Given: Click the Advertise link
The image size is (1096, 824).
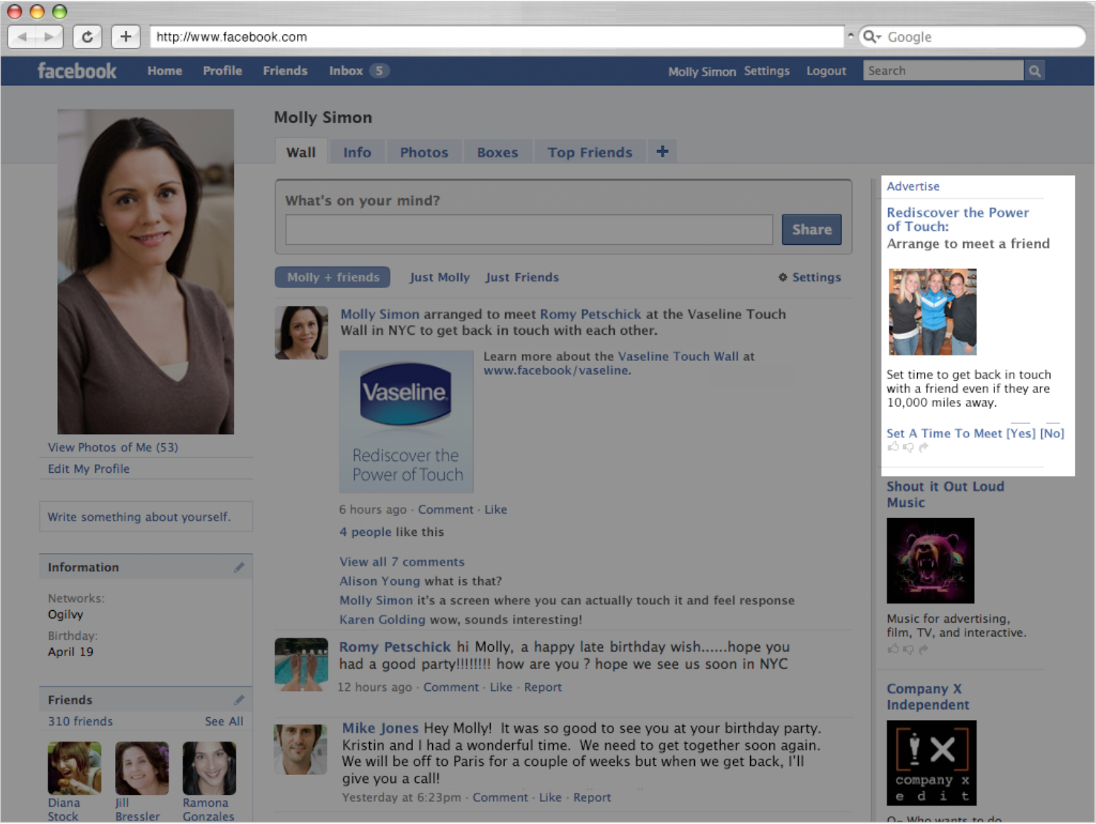Looking at the screenshot, I should tap(913, 186).
